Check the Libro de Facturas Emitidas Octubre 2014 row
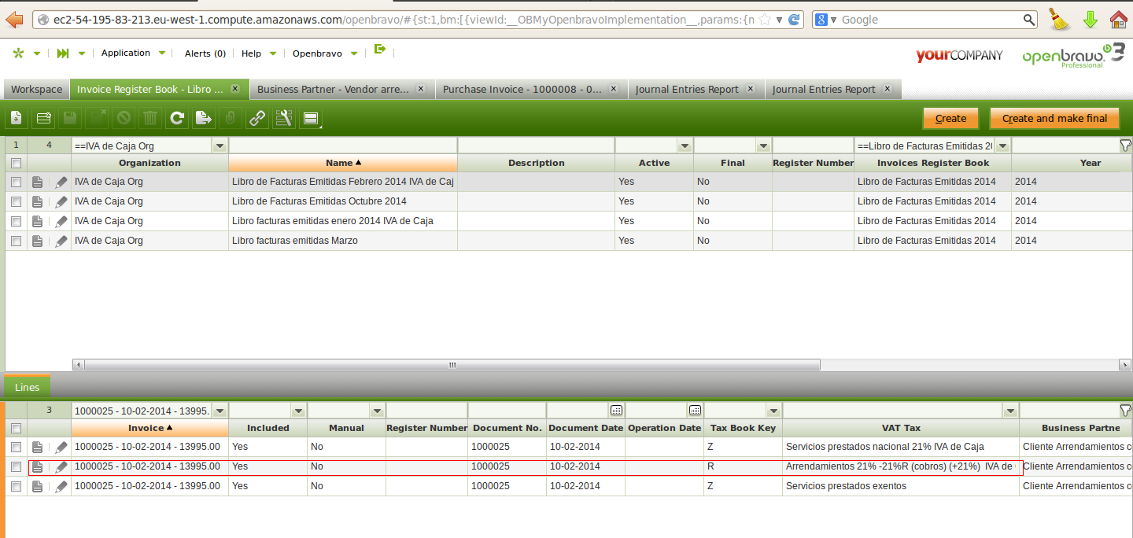 point(16,201)
